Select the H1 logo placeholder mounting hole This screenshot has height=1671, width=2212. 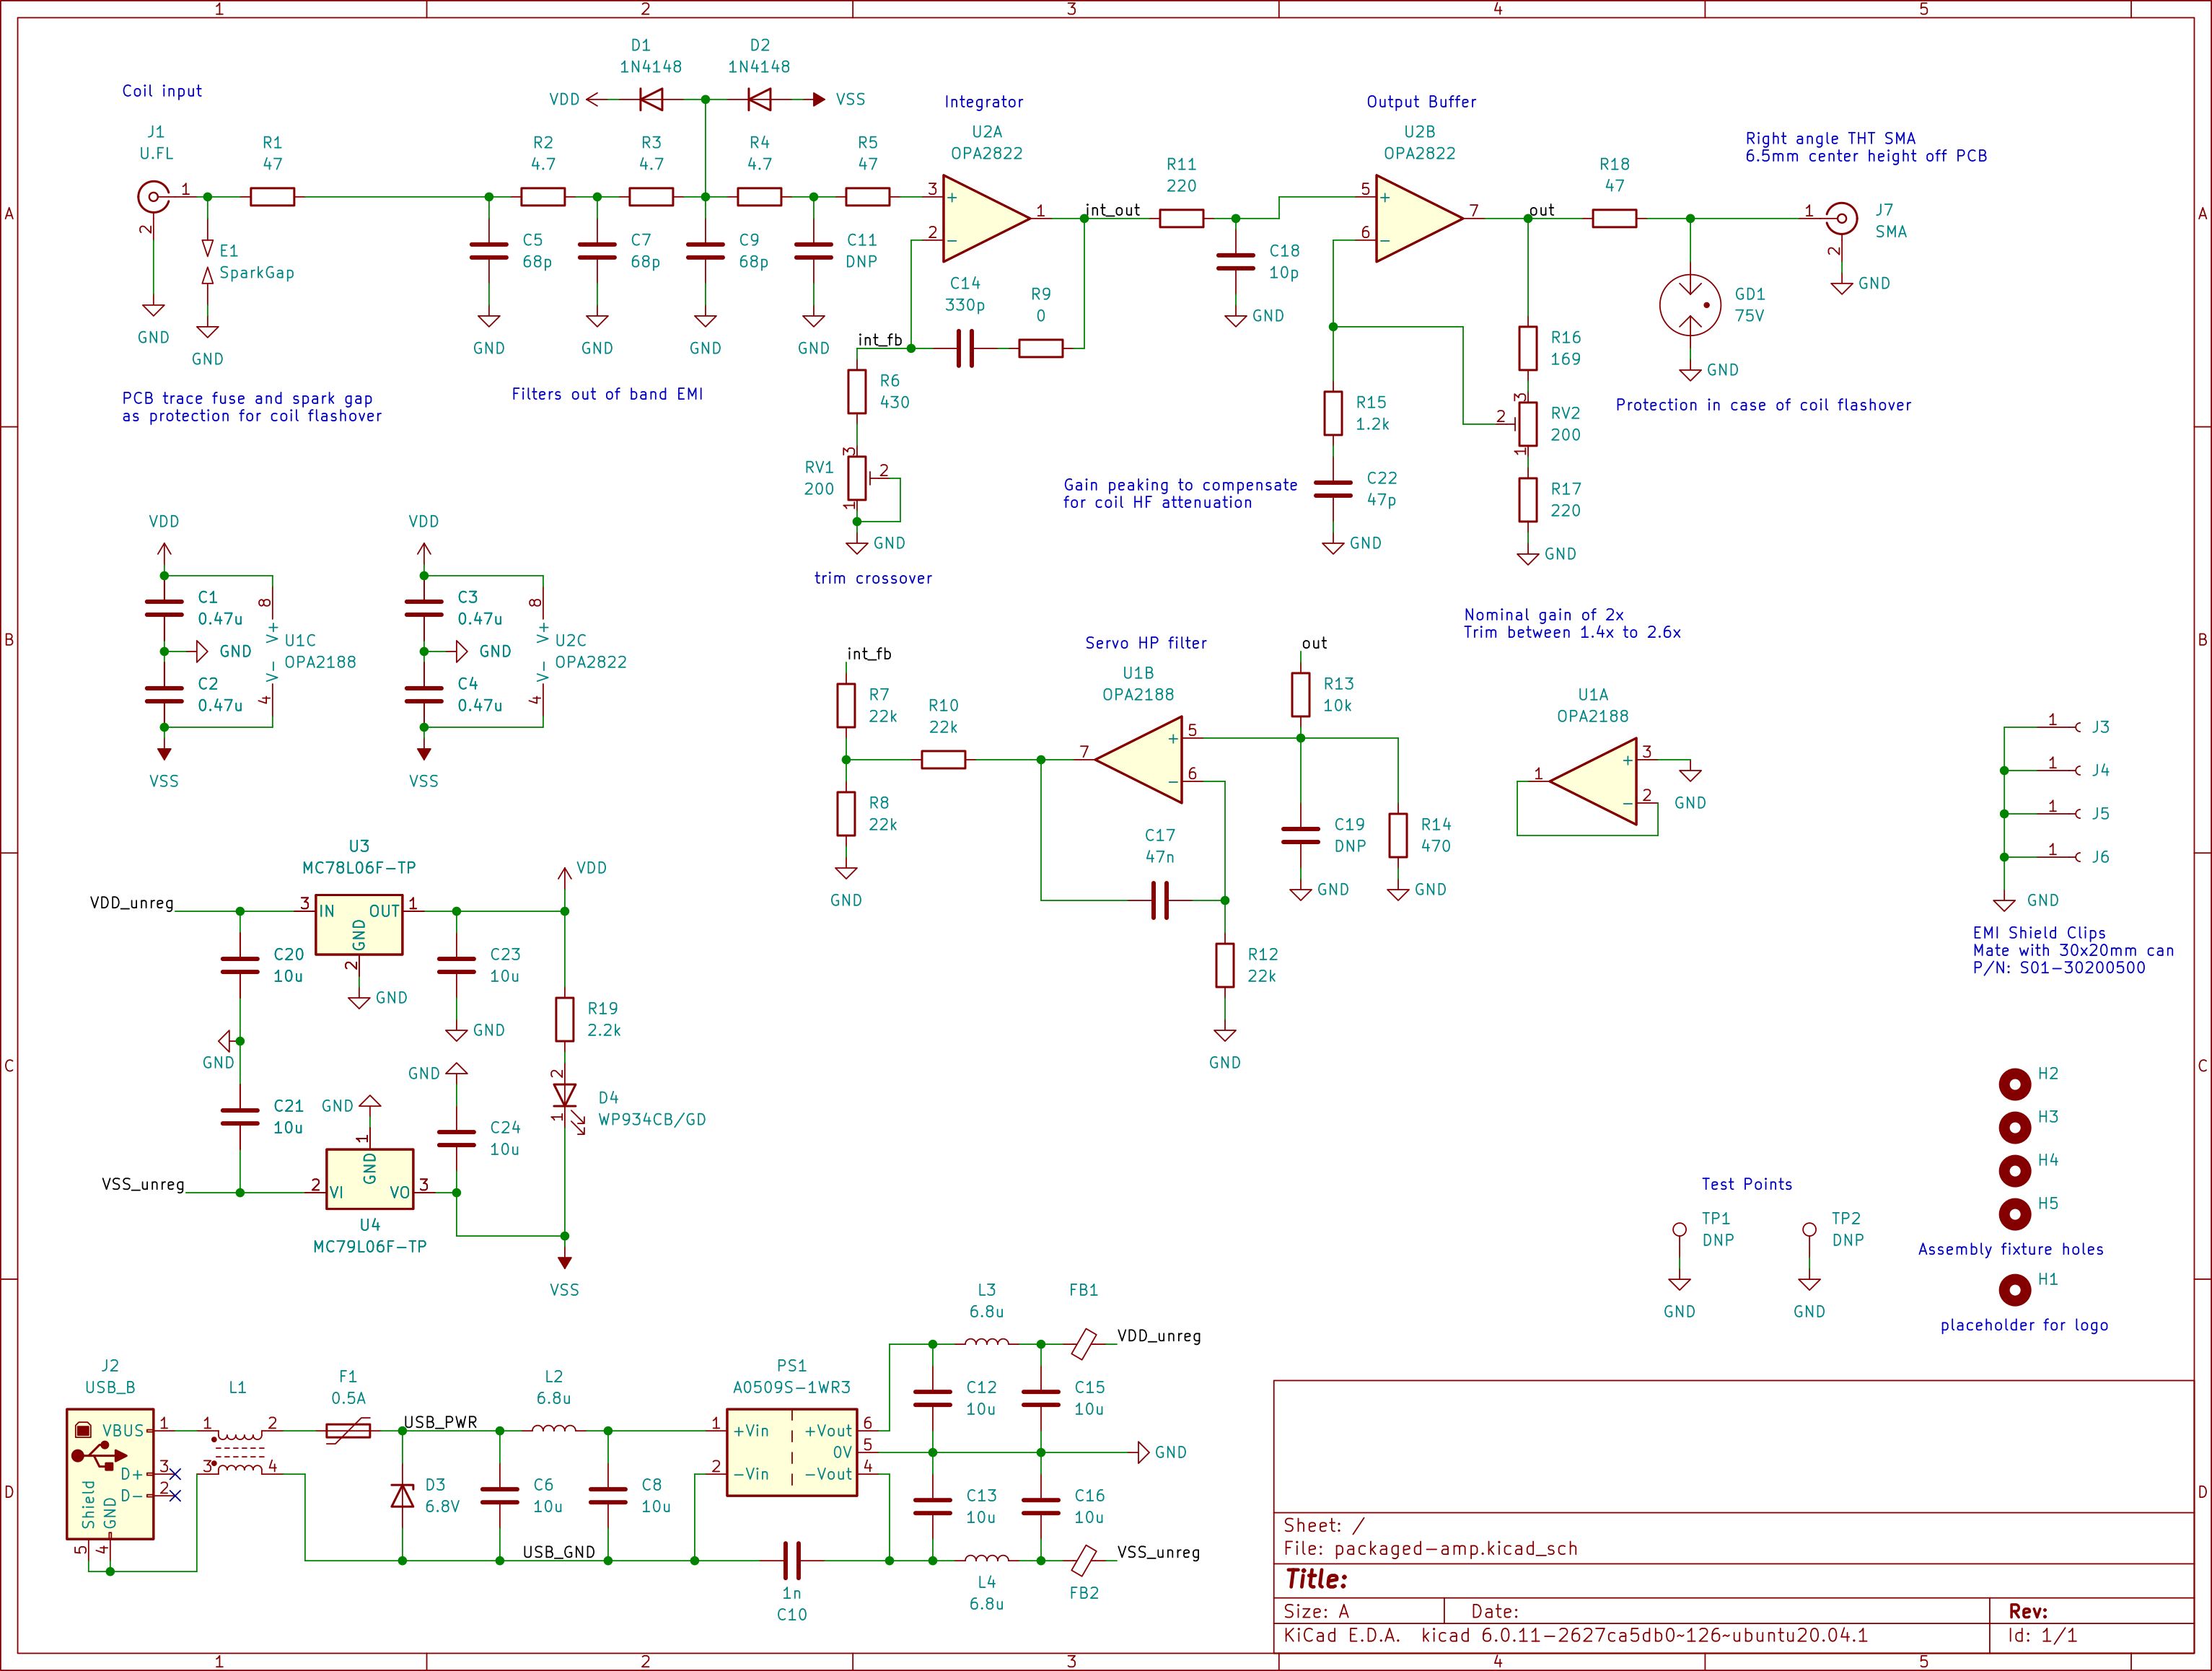click(2014, 1290)
